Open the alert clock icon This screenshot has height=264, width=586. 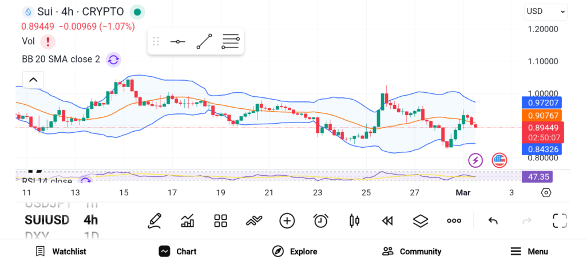pyautogui.click(x=320, y=220)
